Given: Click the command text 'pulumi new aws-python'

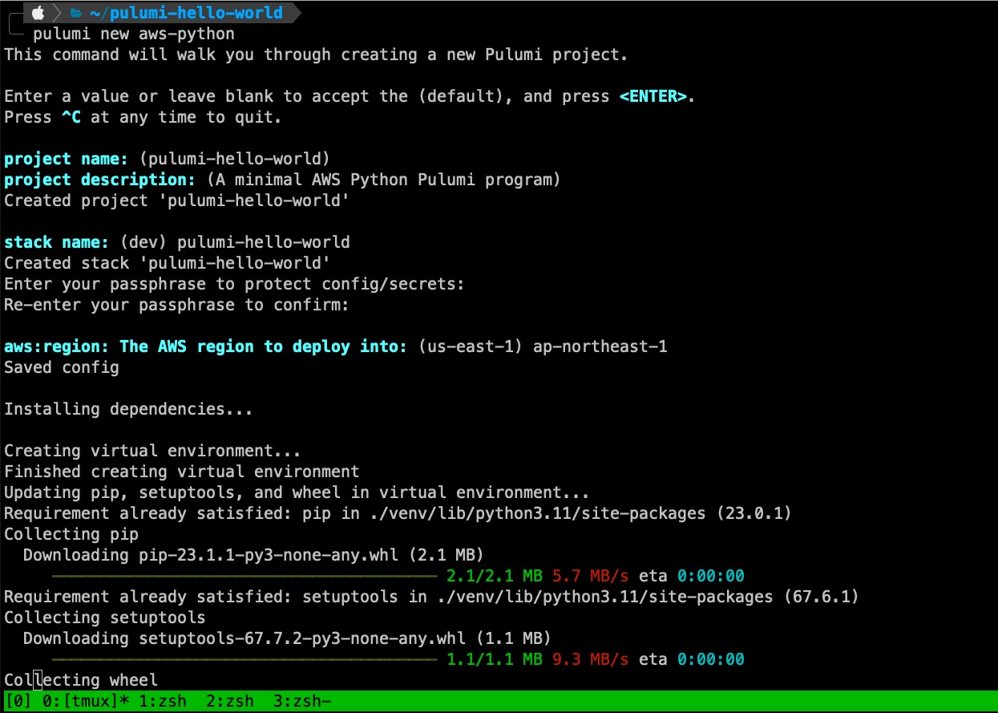Looking at the screenshot, I should pyautogui.click(x=134, y=34).
